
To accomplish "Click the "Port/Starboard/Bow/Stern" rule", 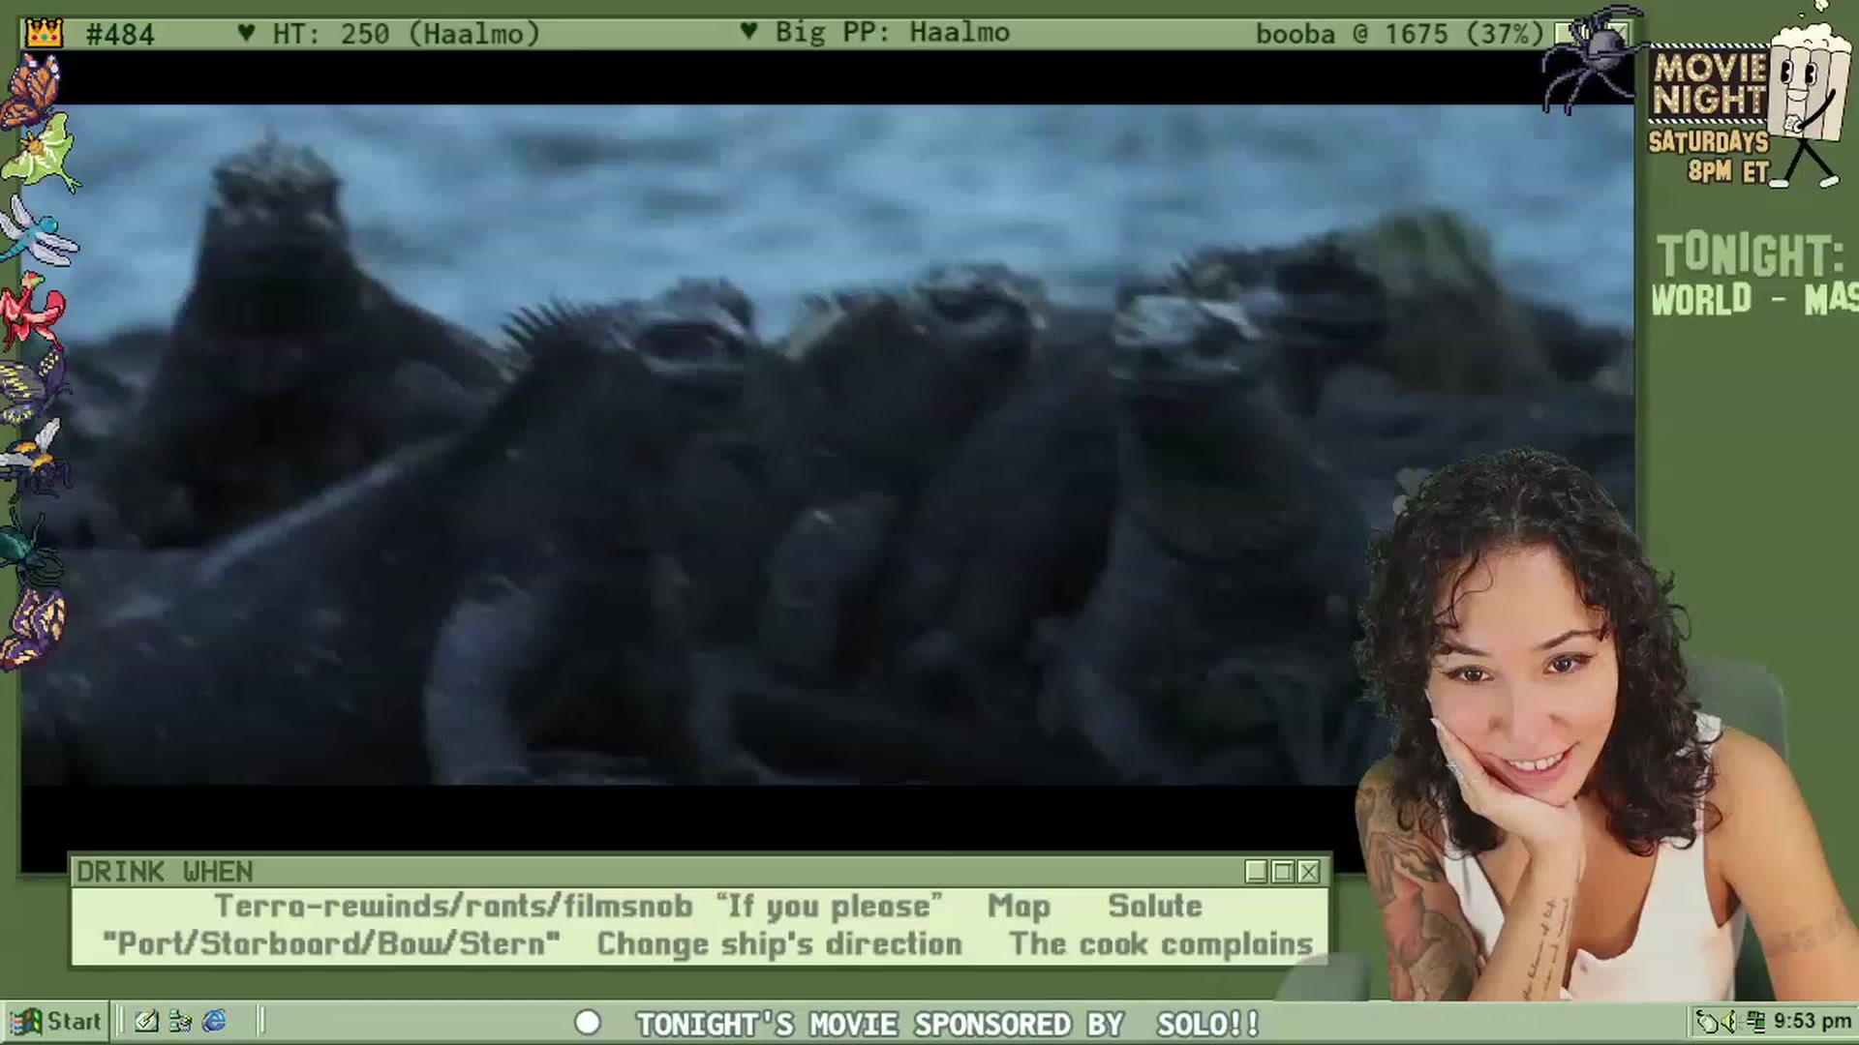I will [331, 944].
